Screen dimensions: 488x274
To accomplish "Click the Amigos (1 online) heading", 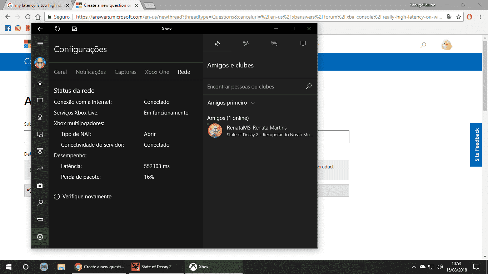I will 228,118.
